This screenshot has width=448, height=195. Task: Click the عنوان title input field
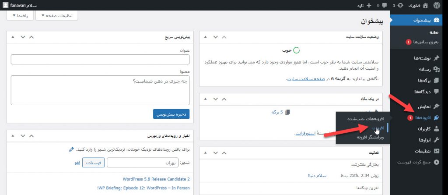(100, 59)
